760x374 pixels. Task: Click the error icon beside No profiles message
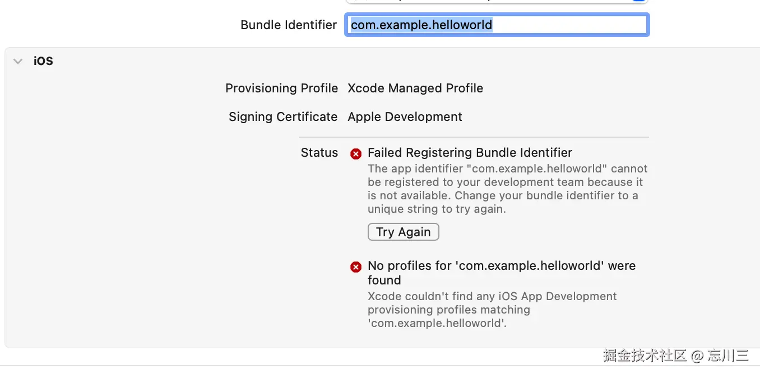[x=356, y=267]
